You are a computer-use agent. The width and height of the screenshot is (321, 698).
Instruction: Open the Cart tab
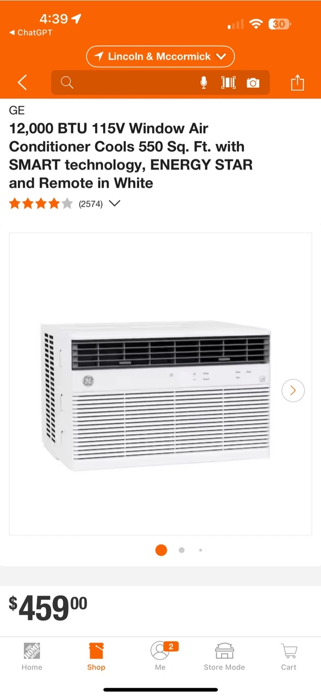[x=289, y=657]
